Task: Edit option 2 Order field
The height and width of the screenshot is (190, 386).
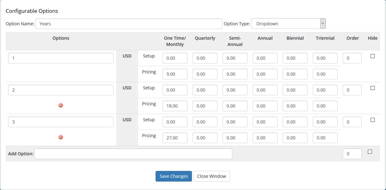Action: pos(352,90)
